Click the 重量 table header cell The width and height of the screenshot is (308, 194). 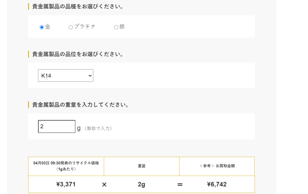click(x=142, y=166)
